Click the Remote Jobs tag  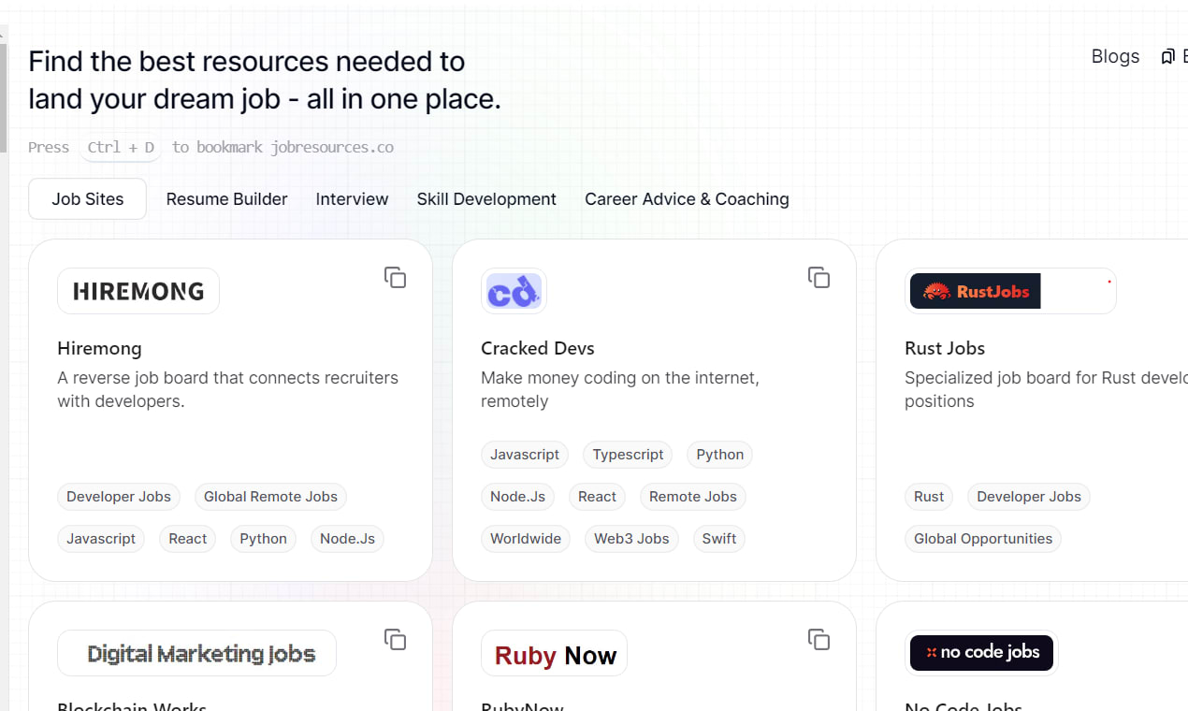[x=692, y=497]
